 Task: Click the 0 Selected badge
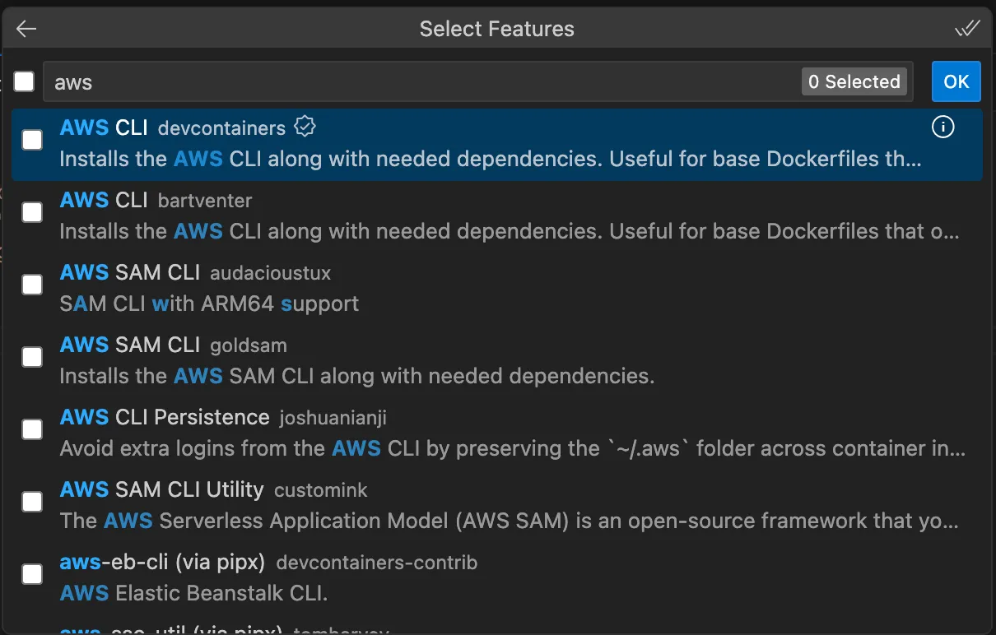coord(854,81)
